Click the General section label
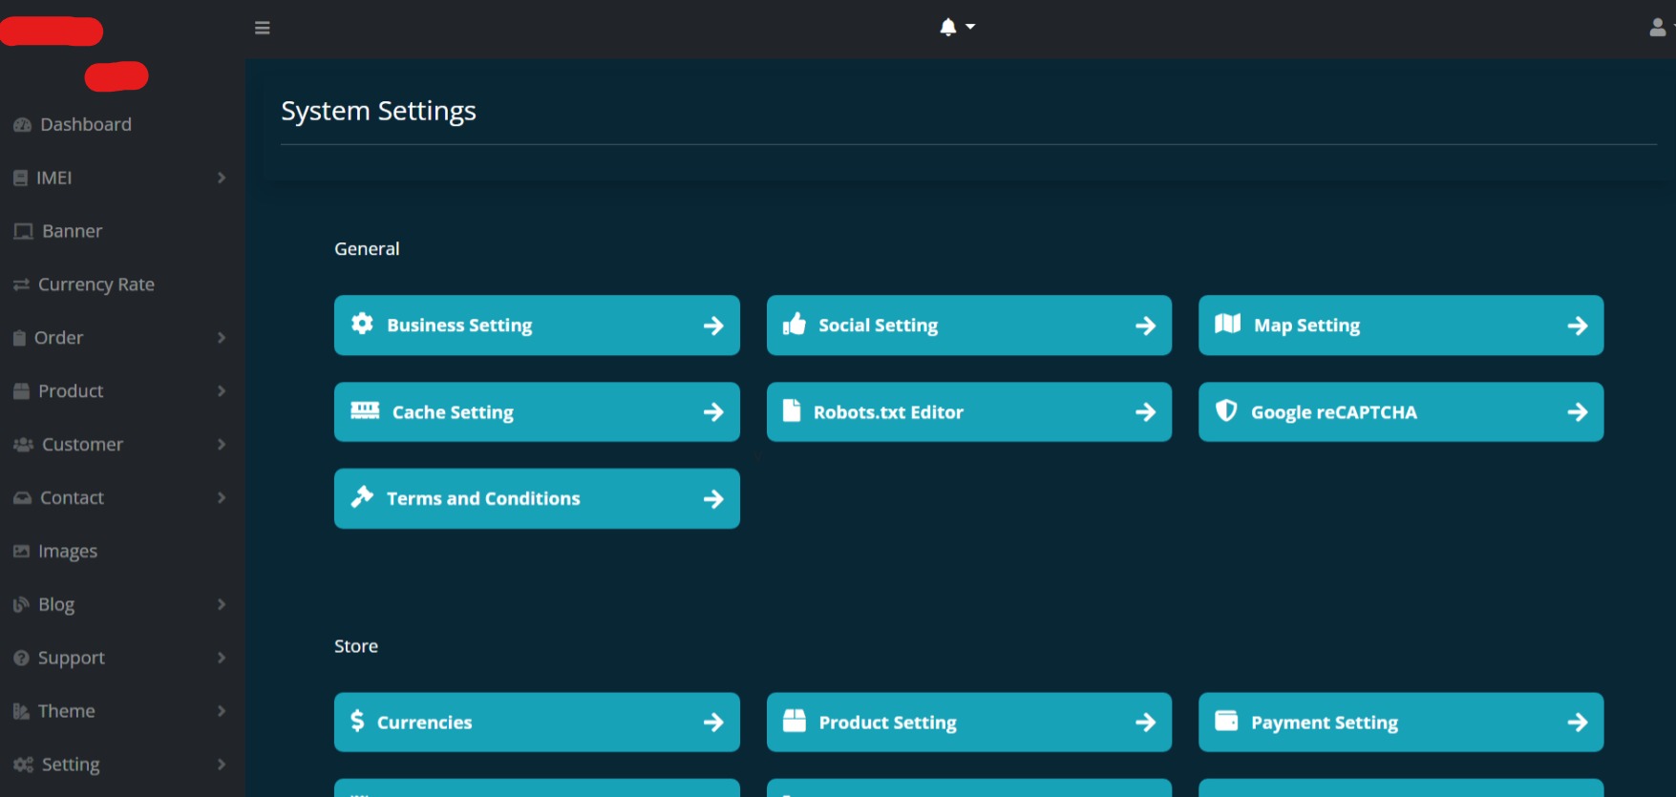Viewport: 1676px width, 797px height. click(x=367, y=249)
